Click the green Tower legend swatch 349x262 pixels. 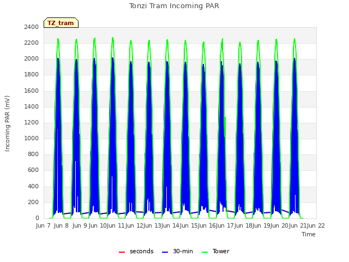click(204, 252)
